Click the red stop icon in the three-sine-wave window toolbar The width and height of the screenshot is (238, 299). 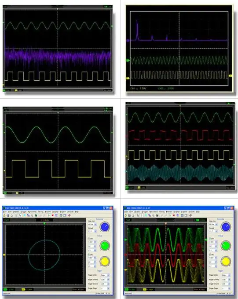tap(174, 215)
